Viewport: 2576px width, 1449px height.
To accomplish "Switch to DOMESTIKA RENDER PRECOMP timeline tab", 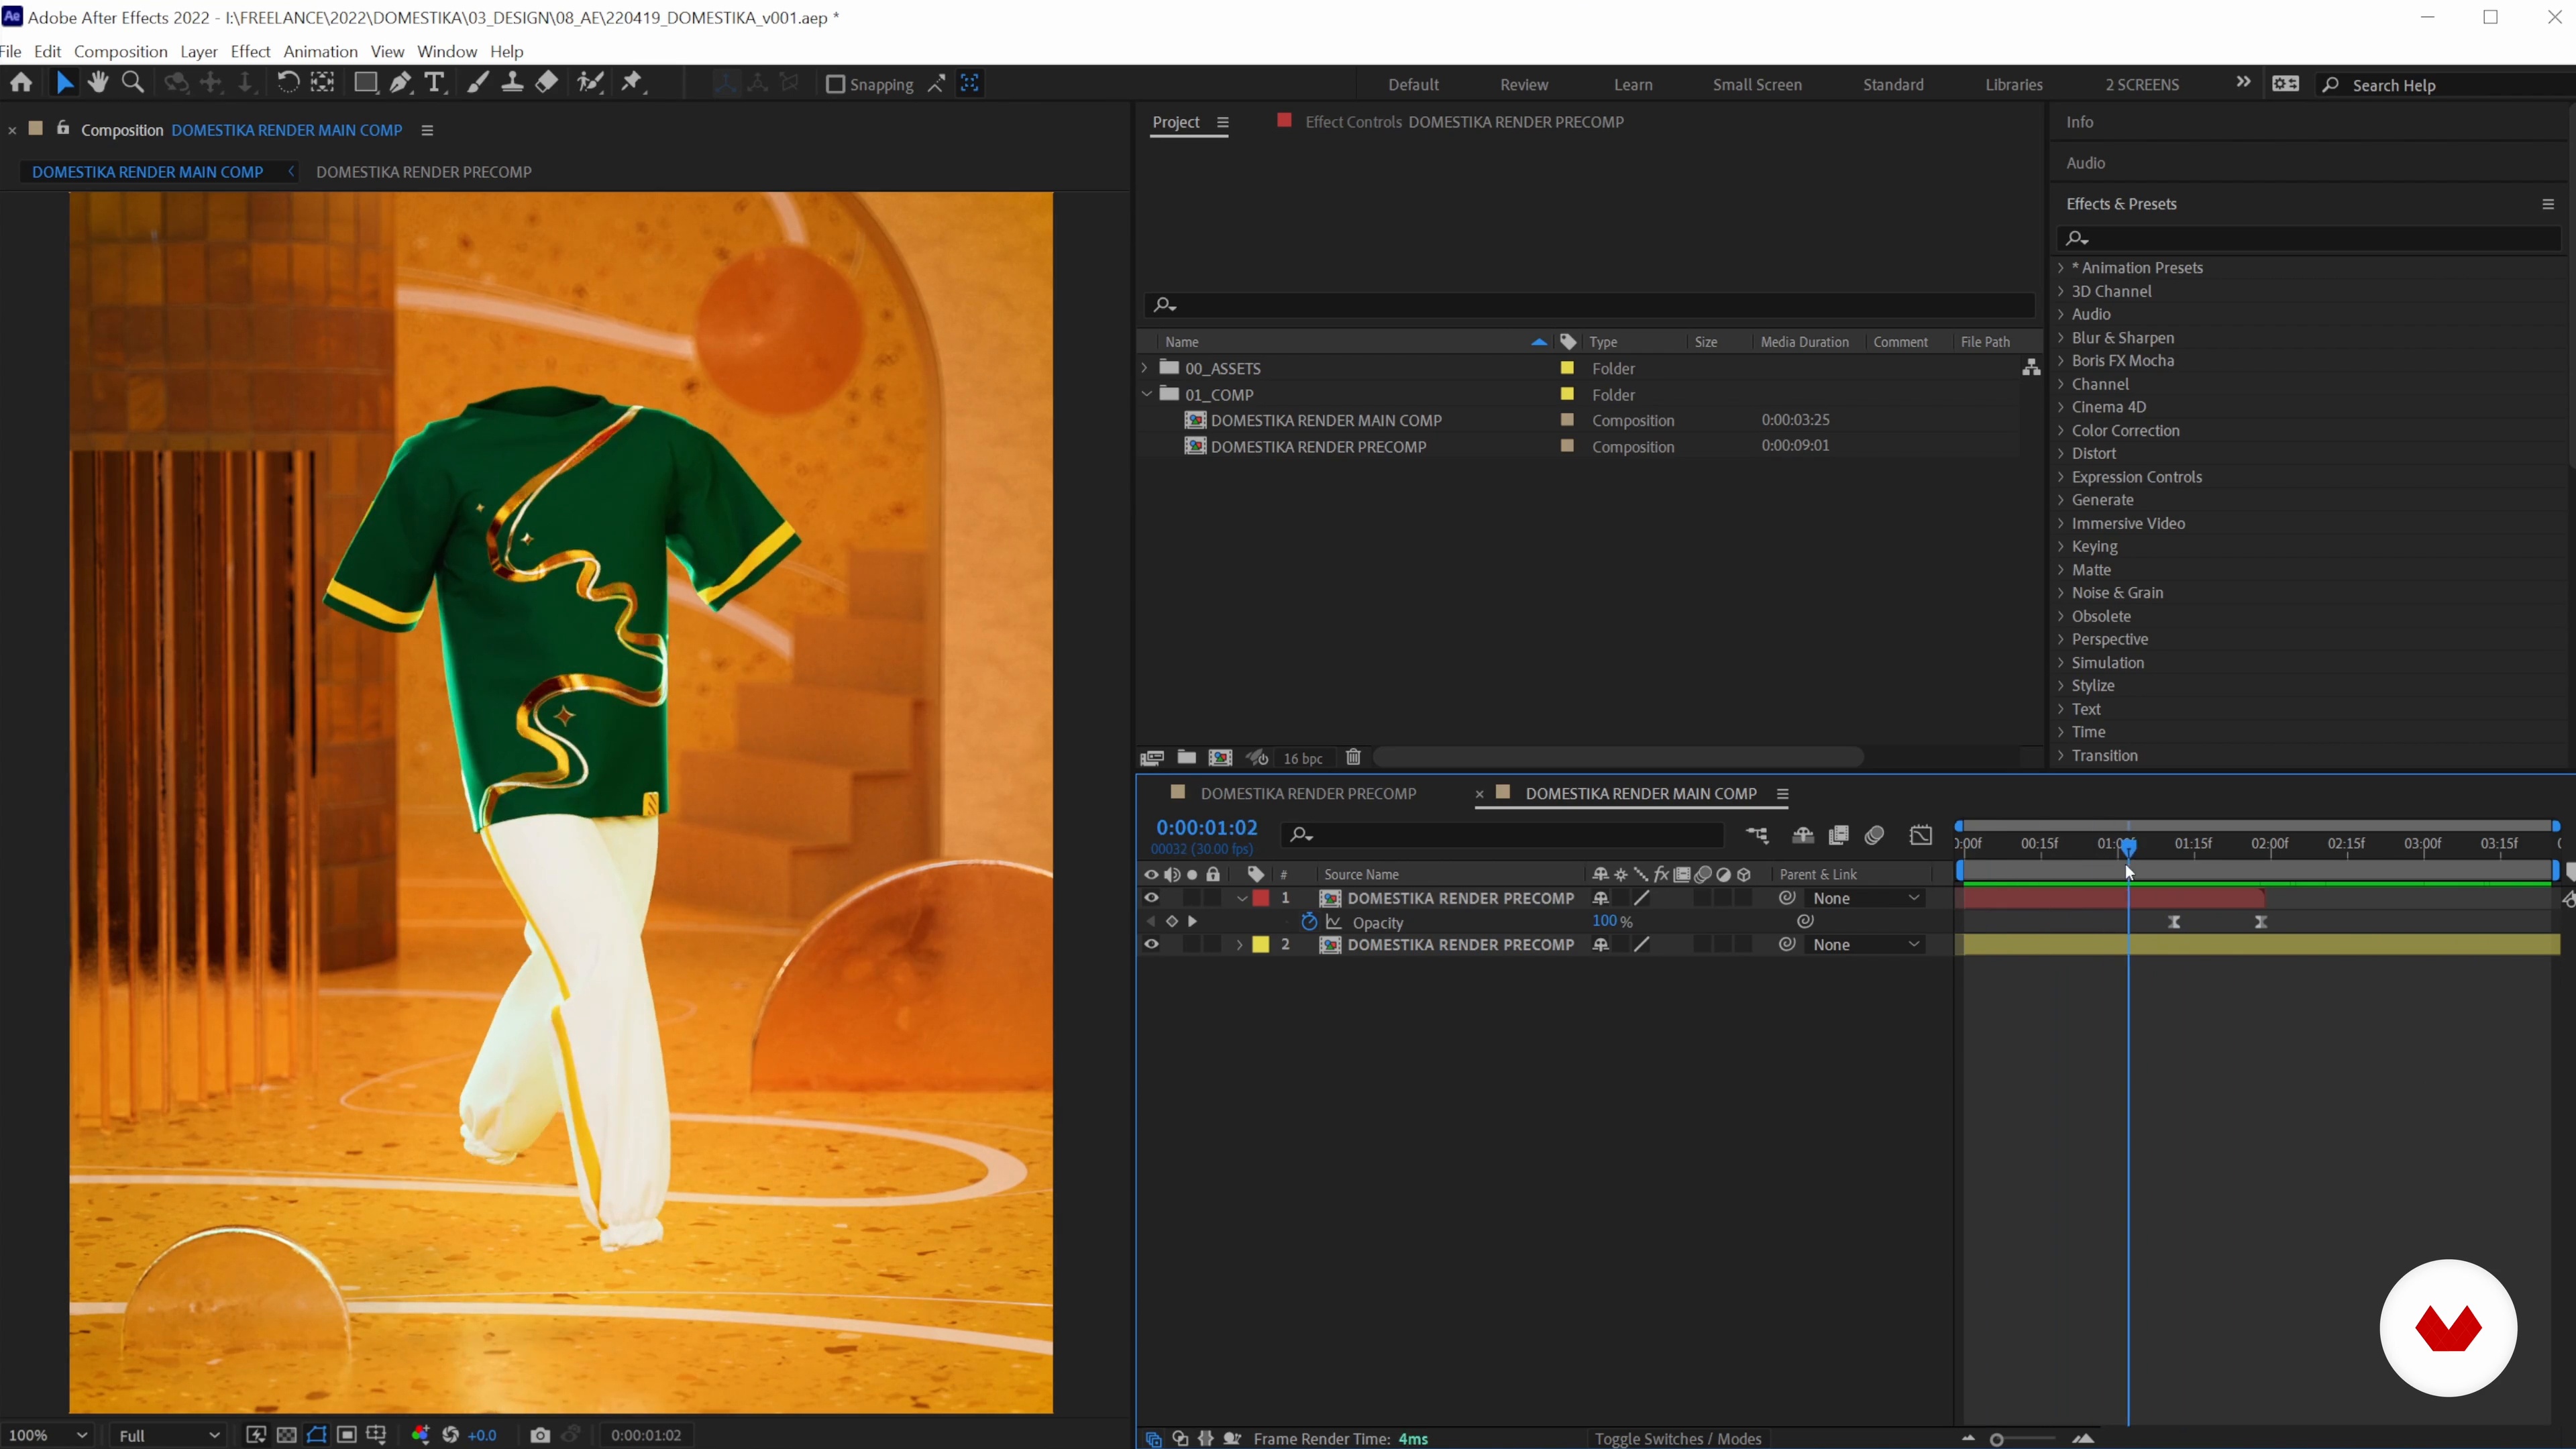I will point(1307,794).
